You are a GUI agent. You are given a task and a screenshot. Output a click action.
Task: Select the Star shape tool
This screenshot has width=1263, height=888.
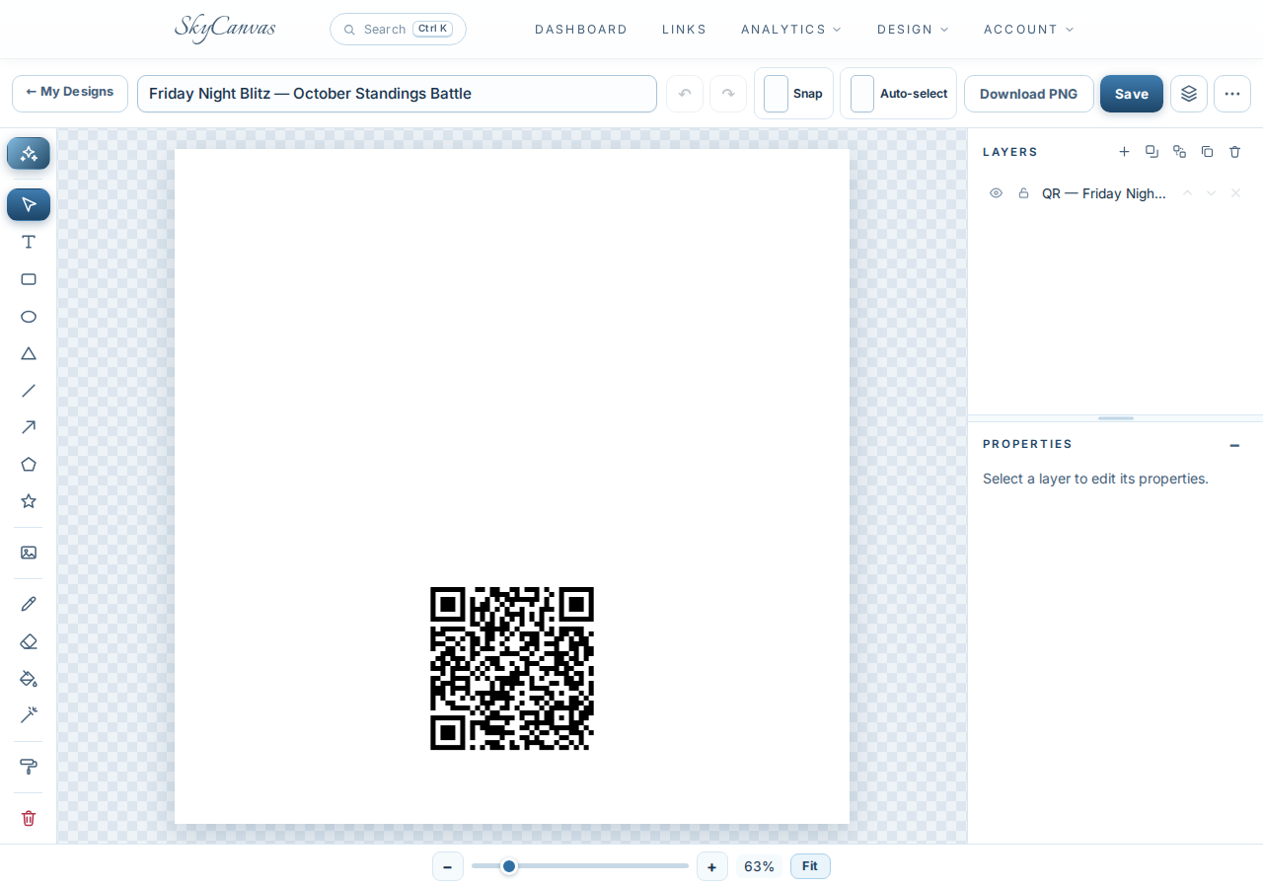pyautogui.click(x=29, y=501)
